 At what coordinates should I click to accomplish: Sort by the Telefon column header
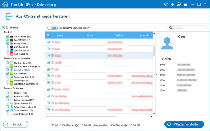[x=119, y=35]
